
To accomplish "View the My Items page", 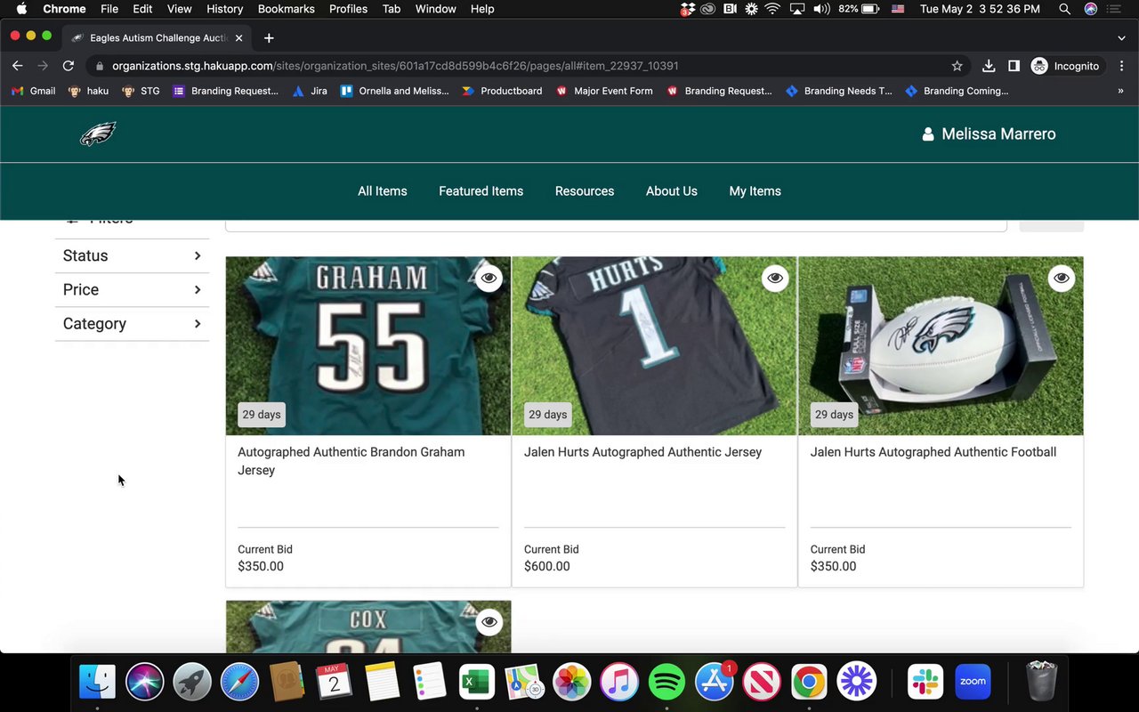I will click(755, 191).
